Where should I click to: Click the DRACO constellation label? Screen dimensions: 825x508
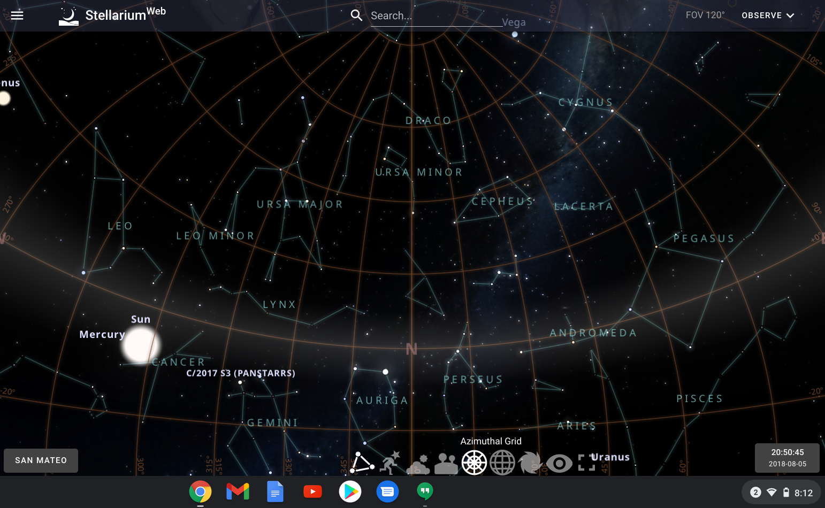429,121
